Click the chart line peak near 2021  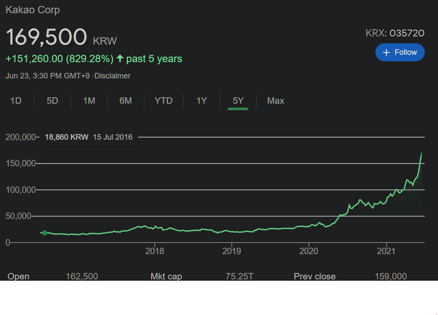pyautogui.click(x=421, y=153)
